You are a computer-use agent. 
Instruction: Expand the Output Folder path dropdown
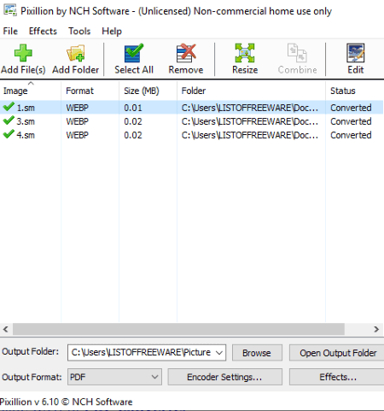click(219, 353)
